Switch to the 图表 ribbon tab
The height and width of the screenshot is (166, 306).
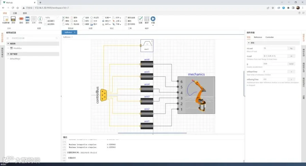(25, 13)
